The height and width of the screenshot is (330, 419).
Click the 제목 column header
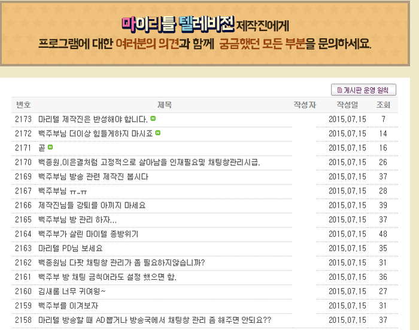[x=164, y=105]
